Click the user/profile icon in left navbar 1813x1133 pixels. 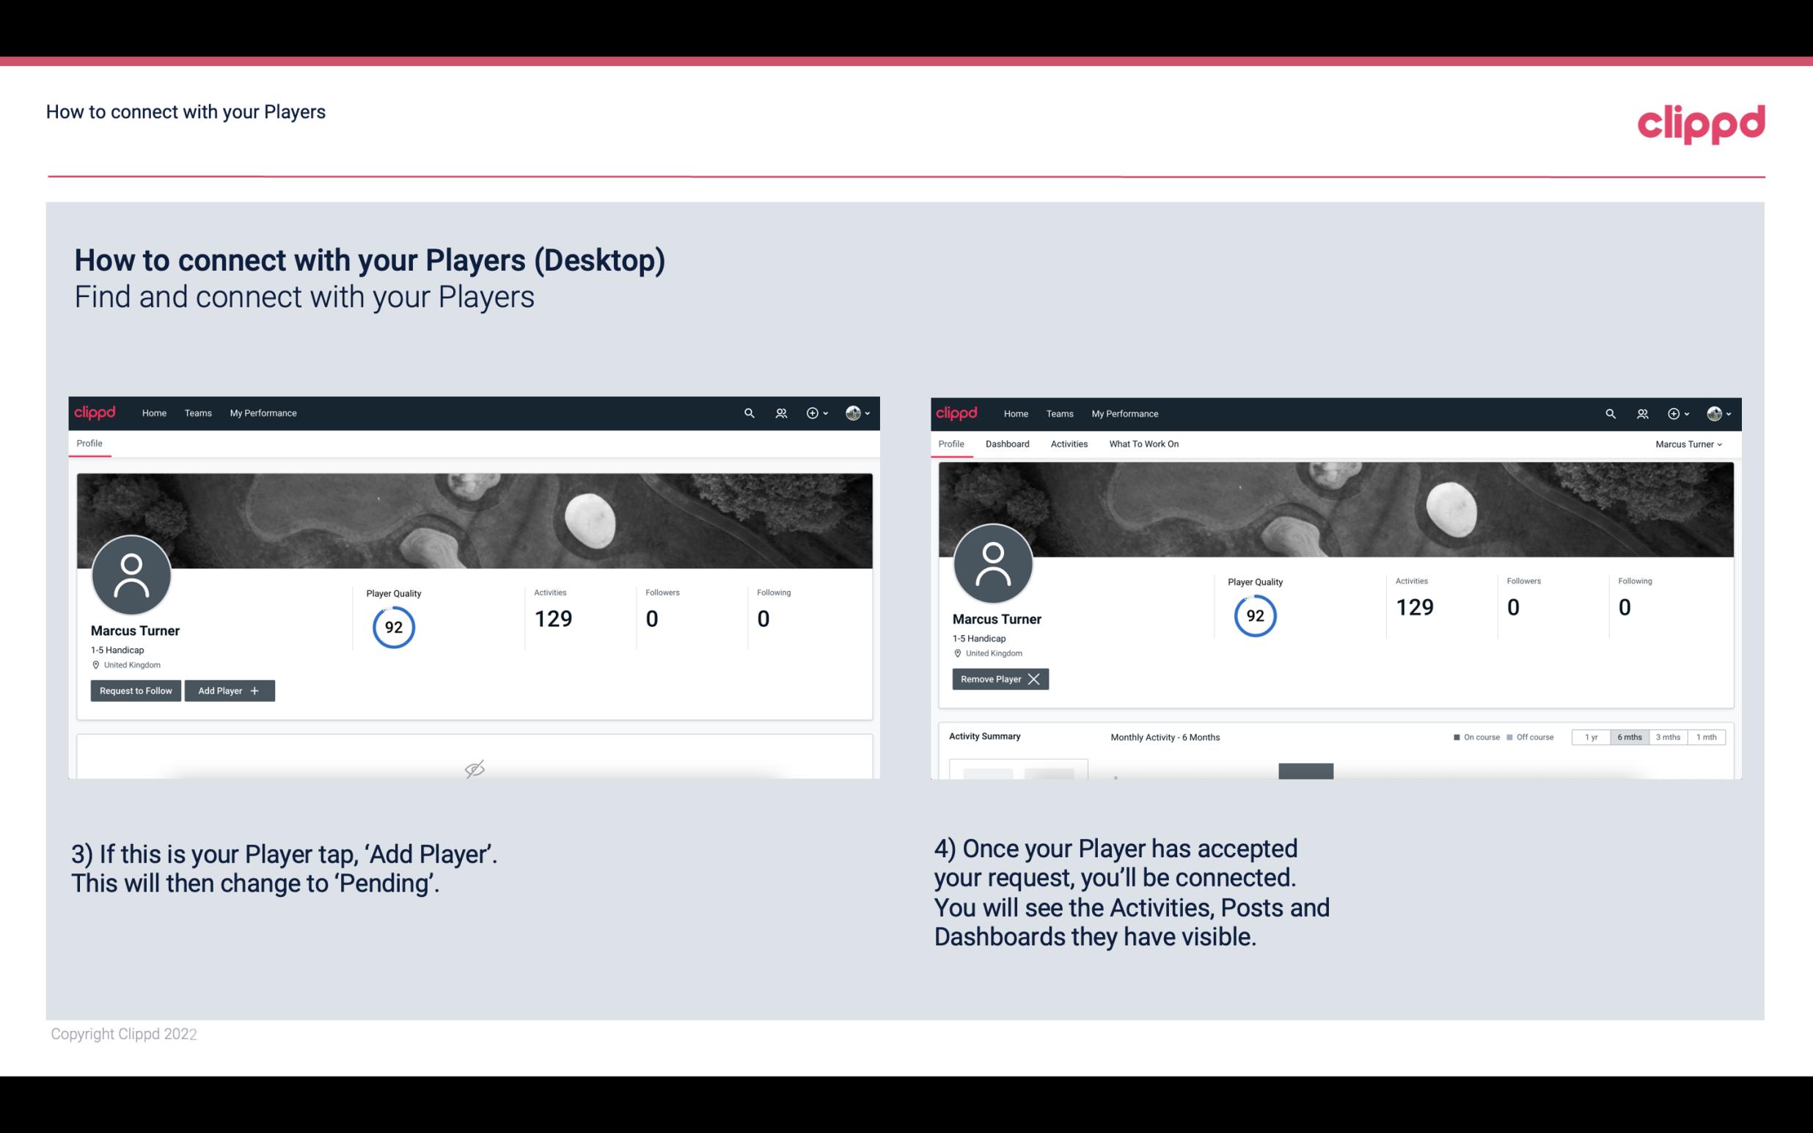pyautogui.click(x=778, y=412)
